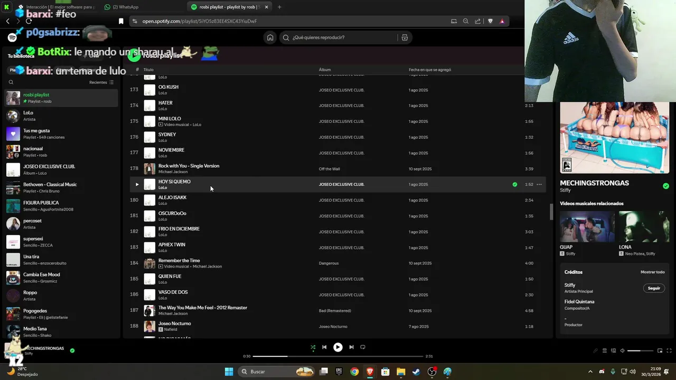676x380 pixels.
Task: Expand the hidden system tray icons
Action: [x=590, y=372]
